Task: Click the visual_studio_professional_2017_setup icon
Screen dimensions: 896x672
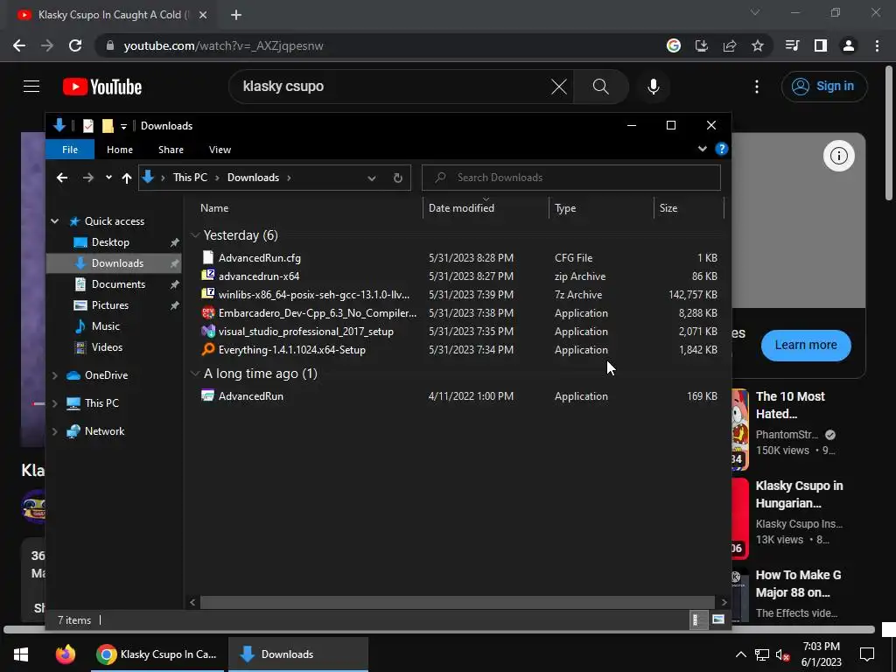Action: pos(208,331)
